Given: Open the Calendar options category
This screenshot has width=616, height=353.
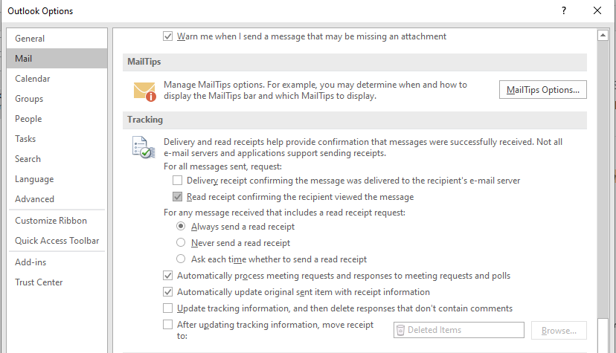Looking at the screenshot, I should coord(33,79).
